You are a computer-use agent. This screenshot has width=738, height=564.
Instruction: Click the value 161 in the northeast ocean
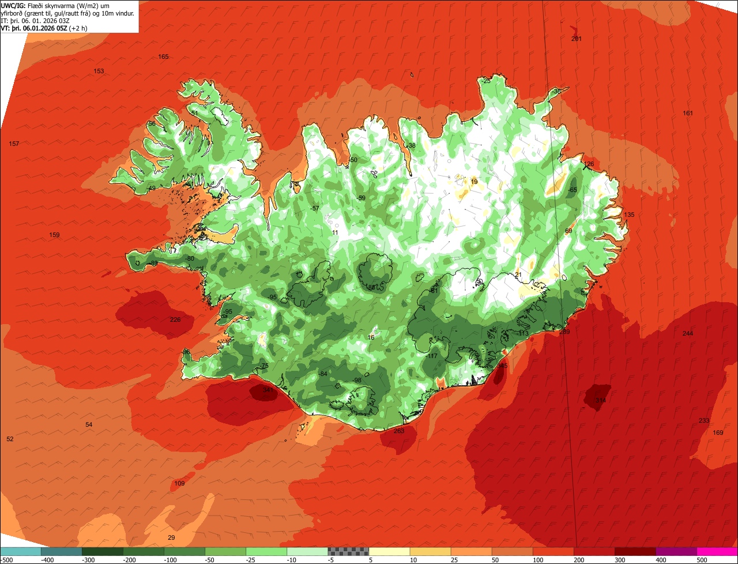(688, 113)
